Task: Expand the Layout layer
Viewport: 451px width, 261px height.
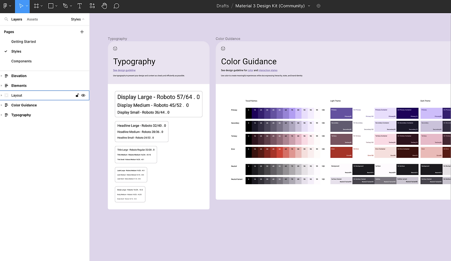Action: tap(1, 95)
